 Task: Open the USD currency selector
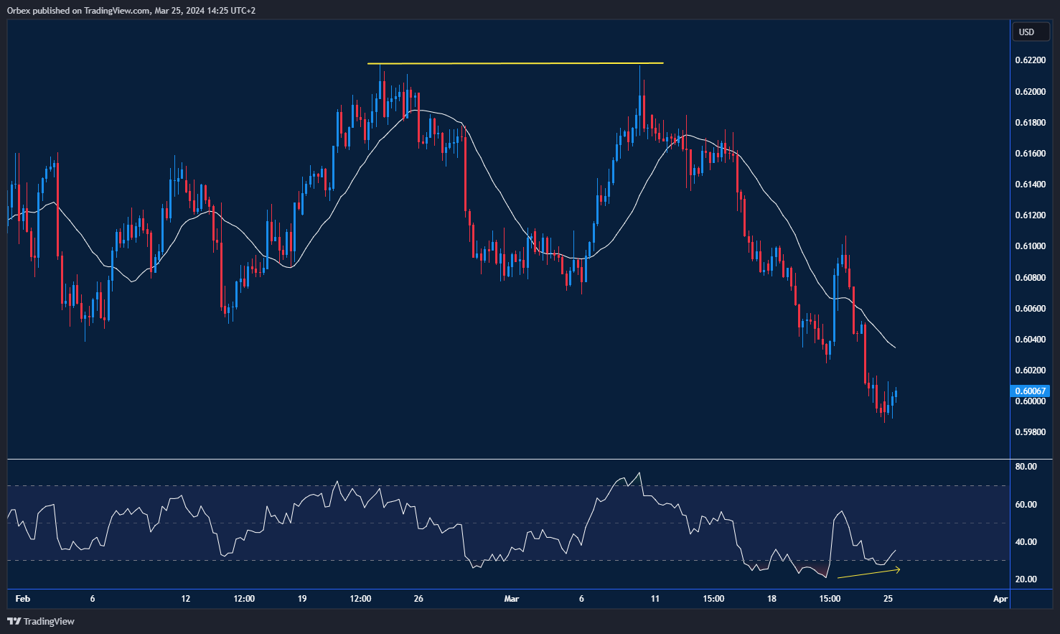pyautogui.click(x=1030, y=32)
